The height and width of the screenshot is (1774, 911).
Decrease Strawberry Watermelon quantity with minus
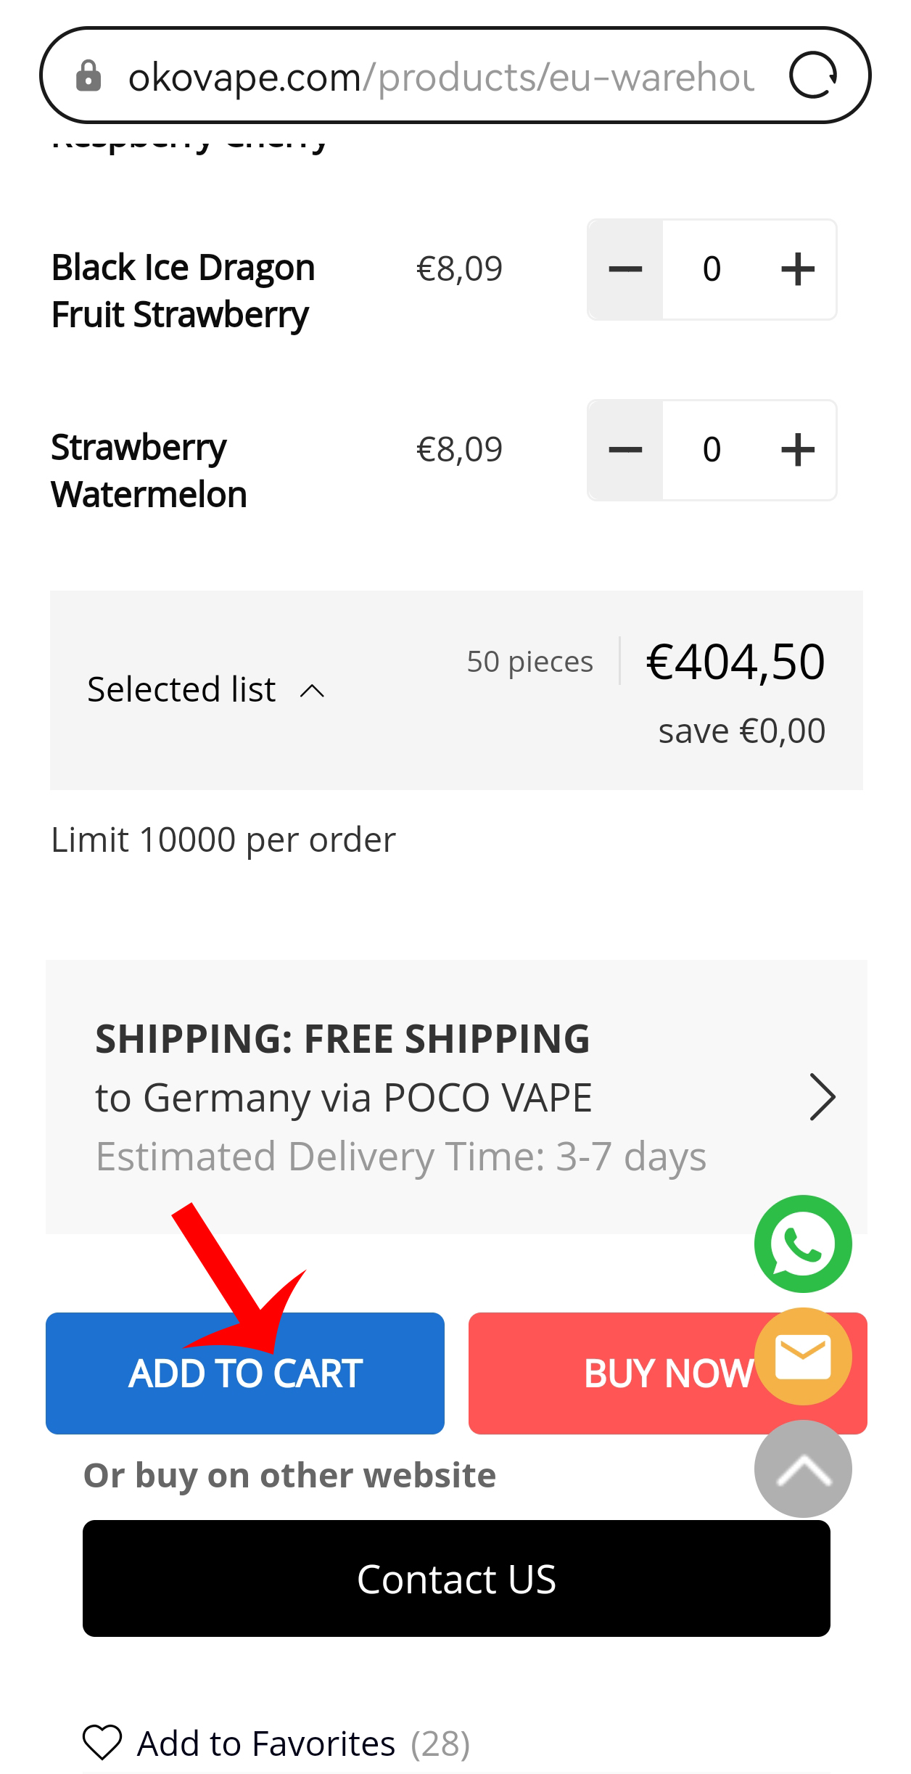[x=625, y=450]
